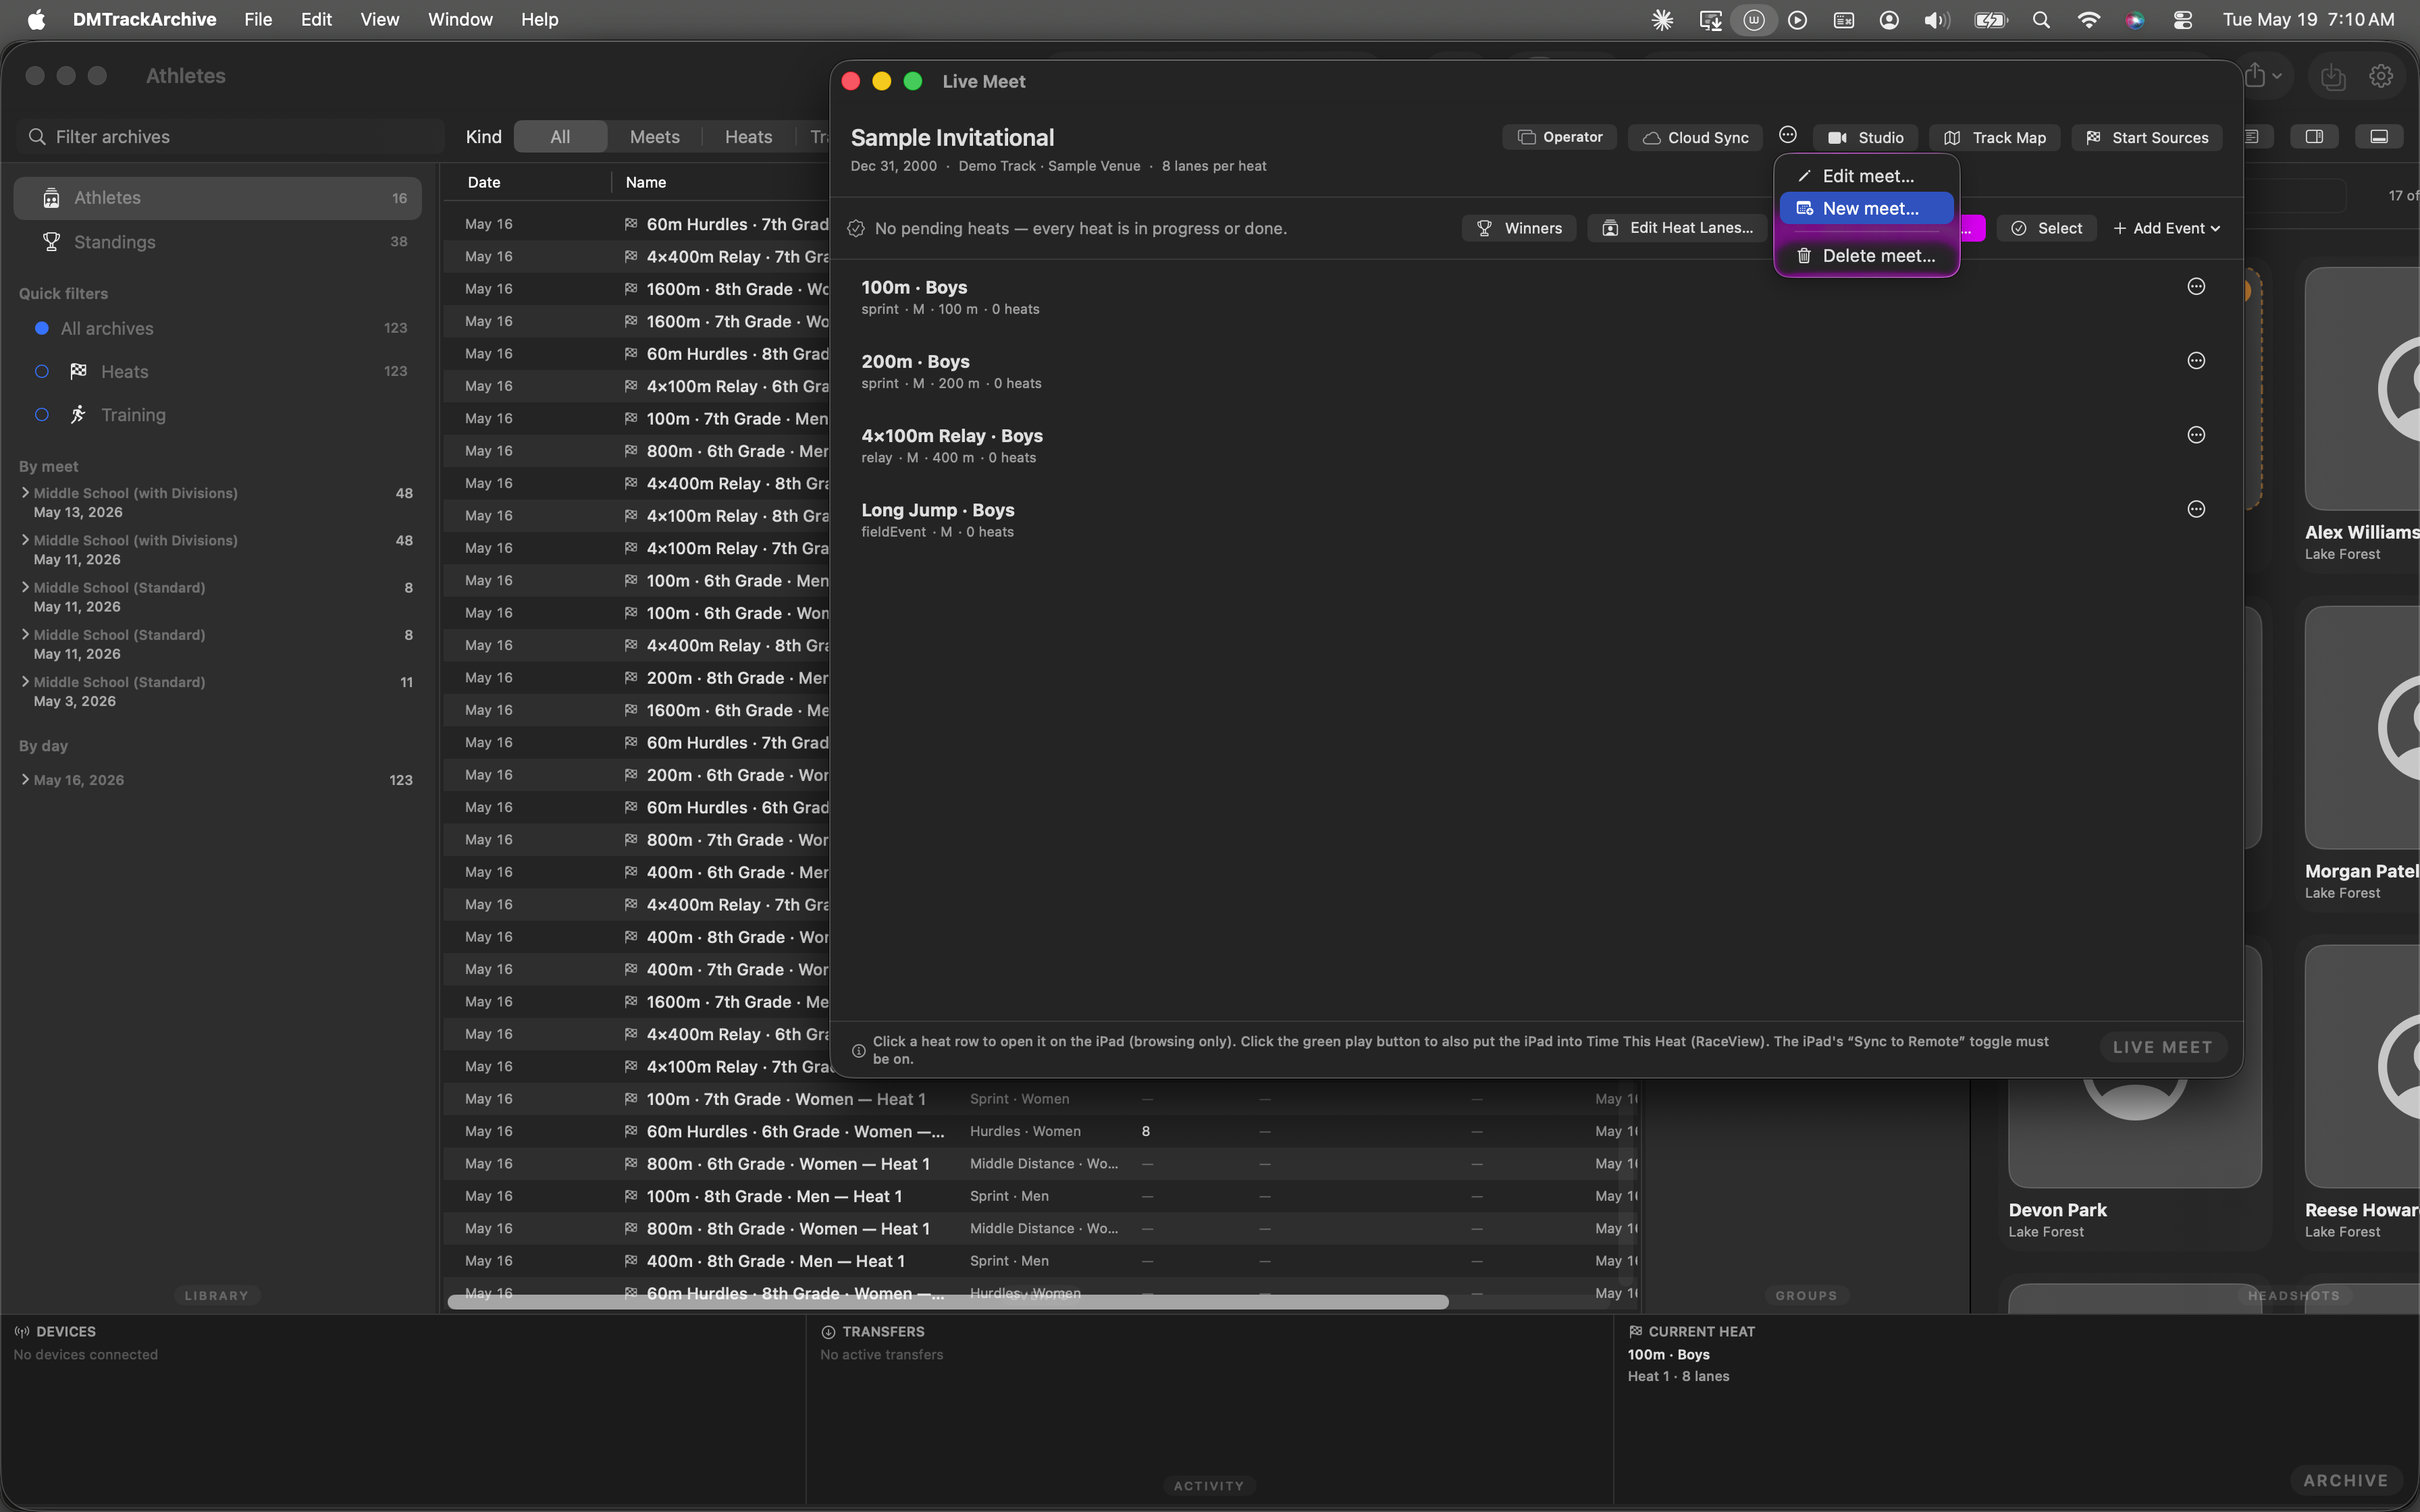Image resolution: width=2420 pixels, height=1512 pixels.
Task: Choose New meet… from the menu
Action: tap(1866, 208)
